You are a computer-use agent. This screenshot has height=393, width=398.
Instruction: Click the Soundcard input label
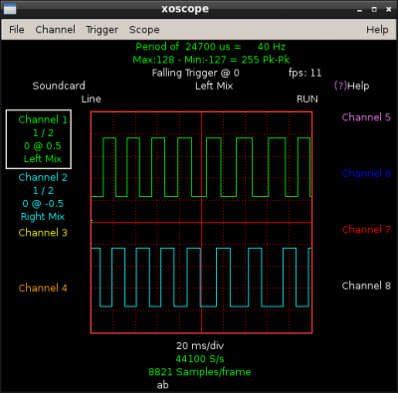click(59, 86)
